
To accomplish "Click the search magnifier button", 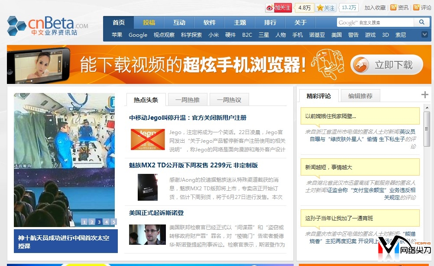I will point(421,22).
